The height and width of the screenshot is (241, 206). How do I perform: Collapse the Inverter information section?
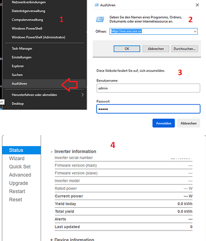tap(51, 152)
